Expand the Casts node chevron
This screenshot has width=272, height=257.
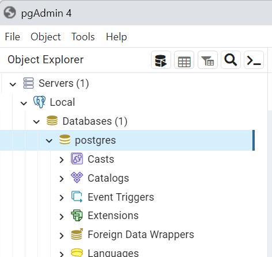[x=62, y=160]
